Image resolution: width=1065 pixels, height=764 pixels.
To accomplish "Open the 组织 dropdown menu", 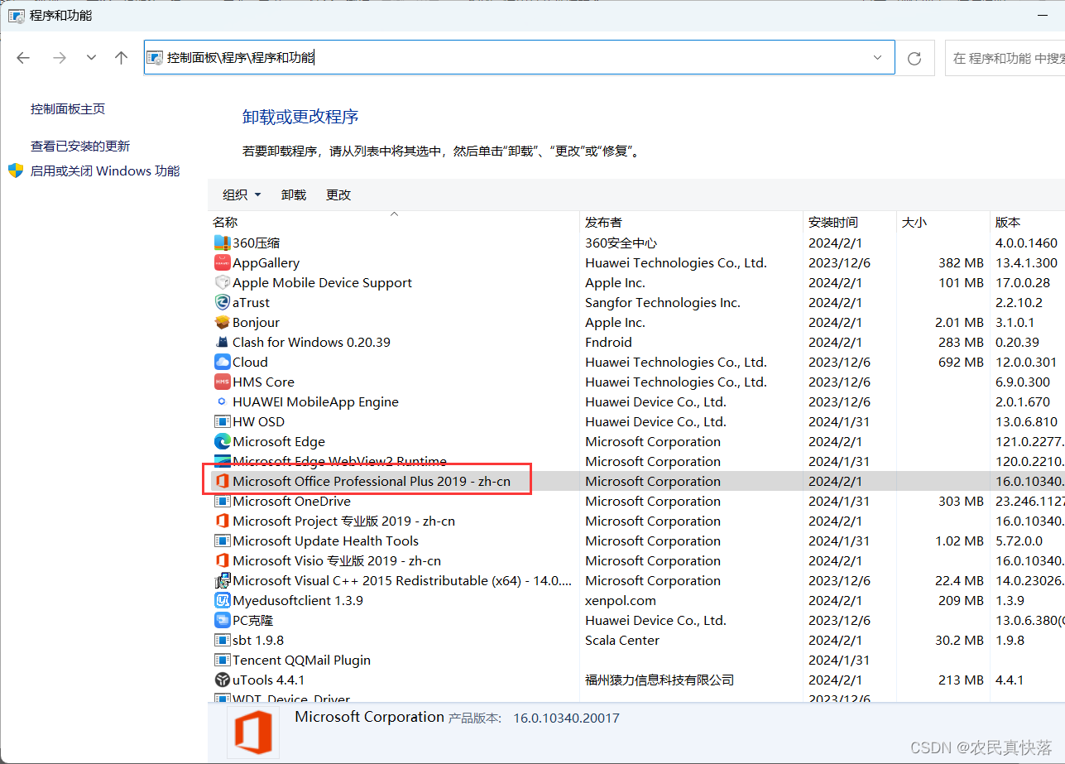I will tap(241, 195).
